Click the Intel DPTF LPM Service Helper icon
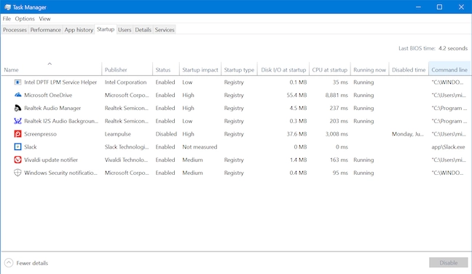The image size is (472, 274). [17, 82]
